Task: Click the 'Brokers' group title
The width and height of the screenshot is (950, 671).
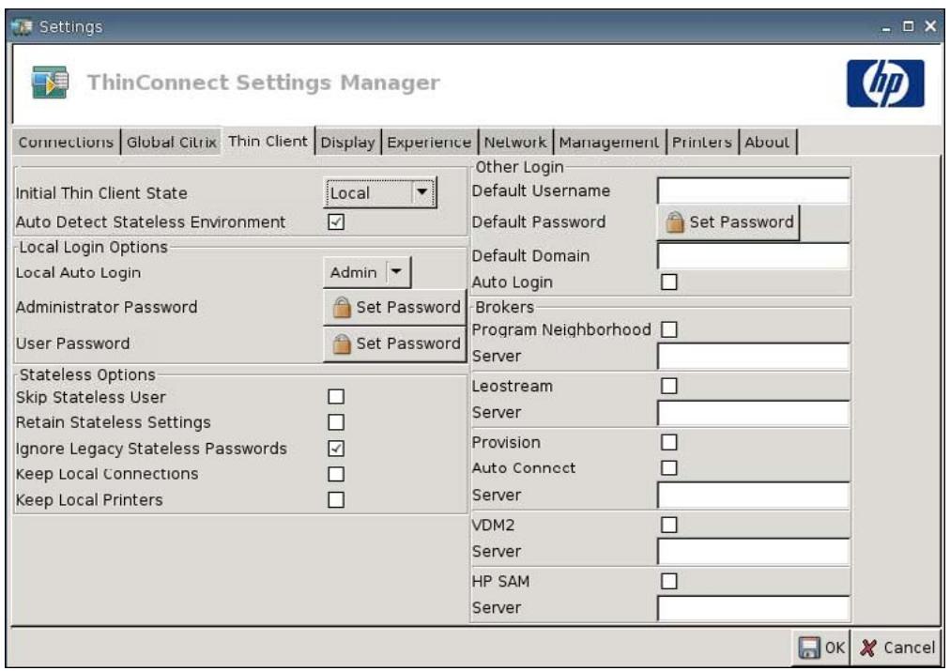Action: tap(504, 307)
